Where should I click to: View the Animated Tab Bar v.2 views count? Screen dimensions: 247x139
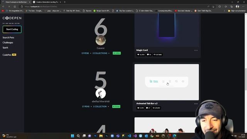pos(156,108)
